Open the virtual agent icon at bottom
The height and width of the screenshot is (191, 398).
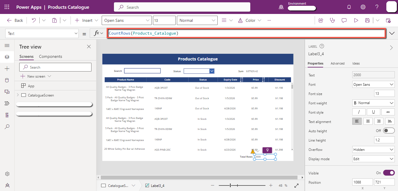pyautogui.click(x=7, y=185)
